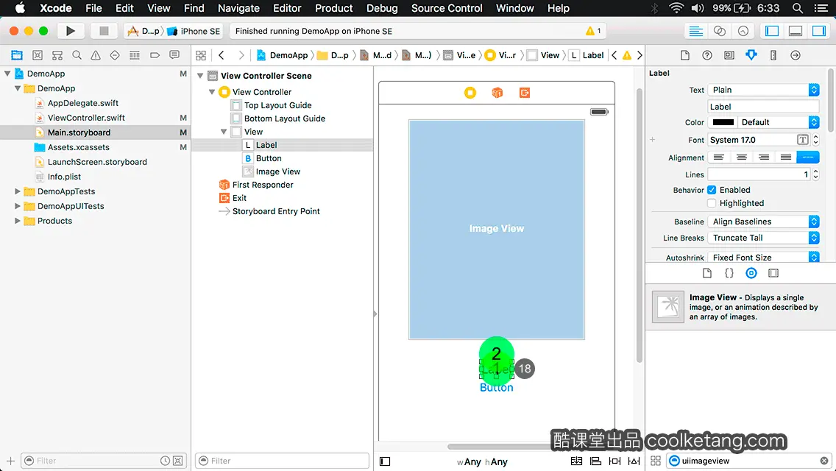Screen dimensions: 836x471
Task: Toggle the Enabled checkbox
Action: pos(712,190)
